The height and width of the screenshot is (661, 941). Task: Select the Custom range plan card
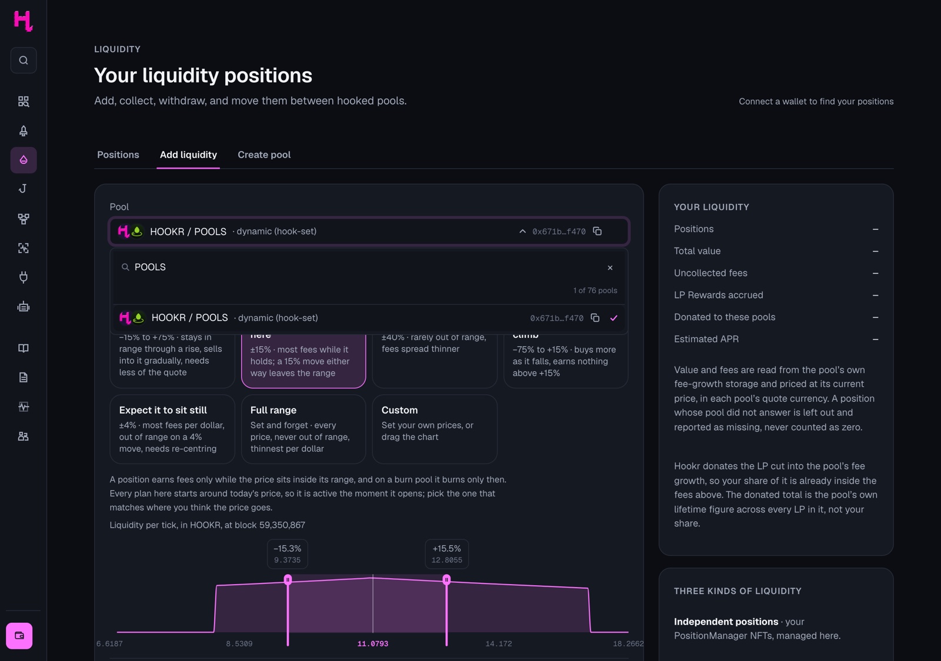click(435, 429)
